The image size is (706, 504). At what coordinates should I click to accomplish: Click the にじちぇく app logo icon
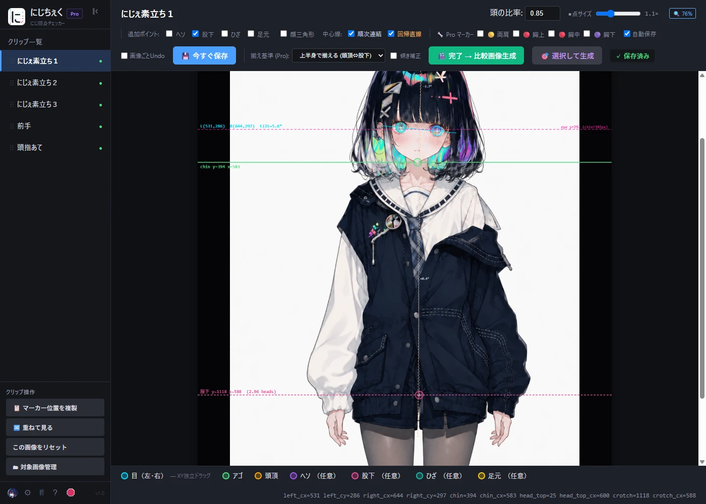[17, 17]
